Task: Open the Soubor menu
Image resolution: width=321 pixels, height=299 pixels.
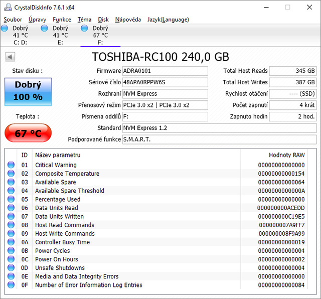Action: (13, 20)
